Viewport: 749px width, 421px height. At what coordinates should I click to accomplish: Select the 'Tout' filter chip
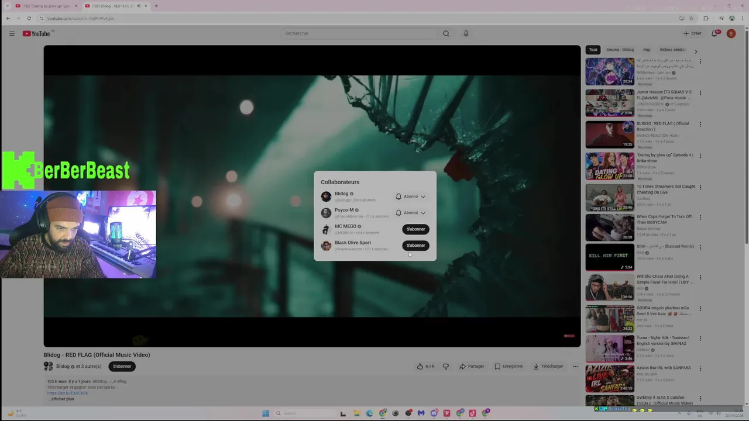[x=593, y=50]
